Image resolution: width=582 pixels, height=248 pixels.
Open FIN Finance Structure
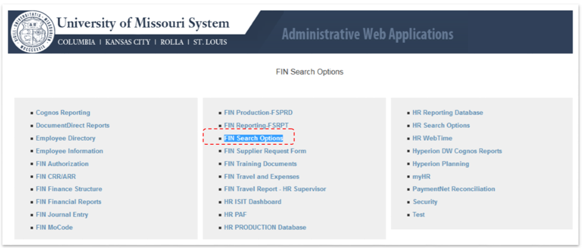(x=69, y=189)
